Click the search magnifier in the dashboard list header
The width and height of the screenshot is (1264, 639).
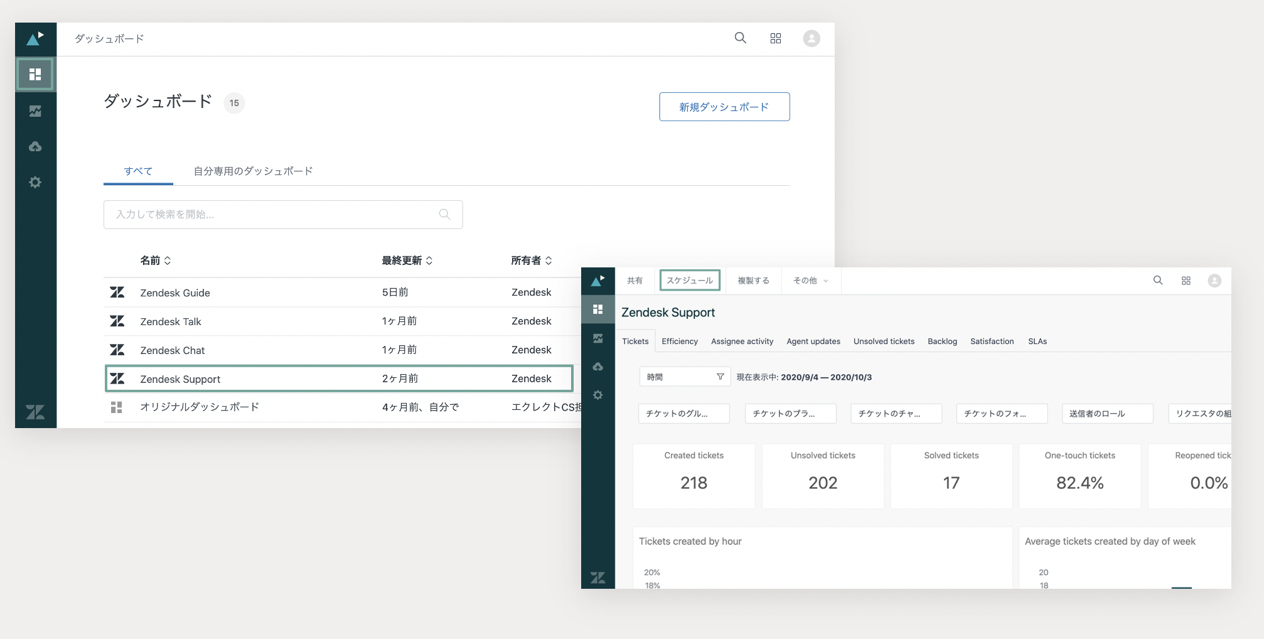click(x=741, y=38)
